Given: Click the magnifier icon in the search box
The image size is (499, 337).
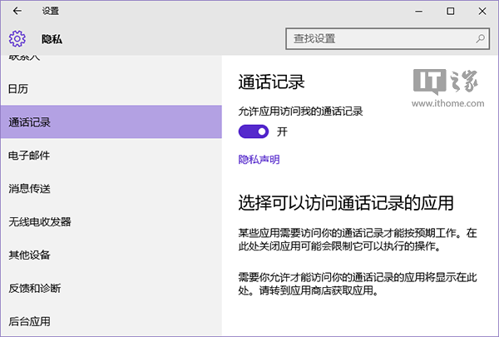Looking at the screenshot, I should (x=480, y=38).
